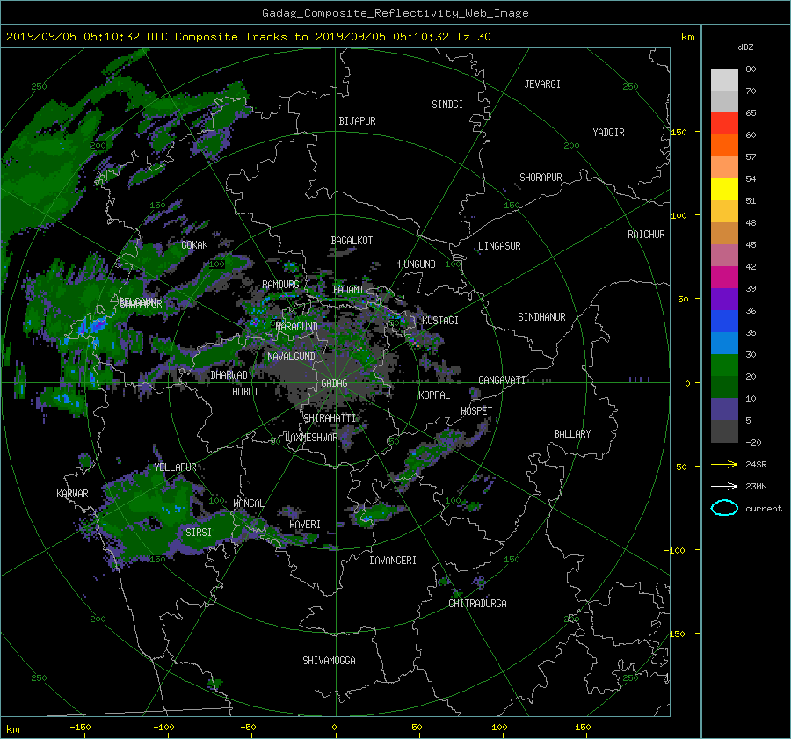Click the 100 tick on bottom axis
The image size is (791, 739).
tap(499, 728)
